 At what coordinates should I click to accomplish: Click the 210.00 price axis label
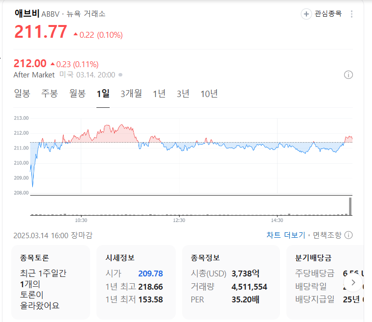pyautogui.click(x=21, y=163)
